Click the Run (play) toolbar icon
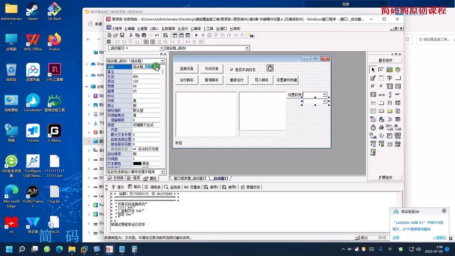This screenshot has width=455, height=256. click(197, 35)
